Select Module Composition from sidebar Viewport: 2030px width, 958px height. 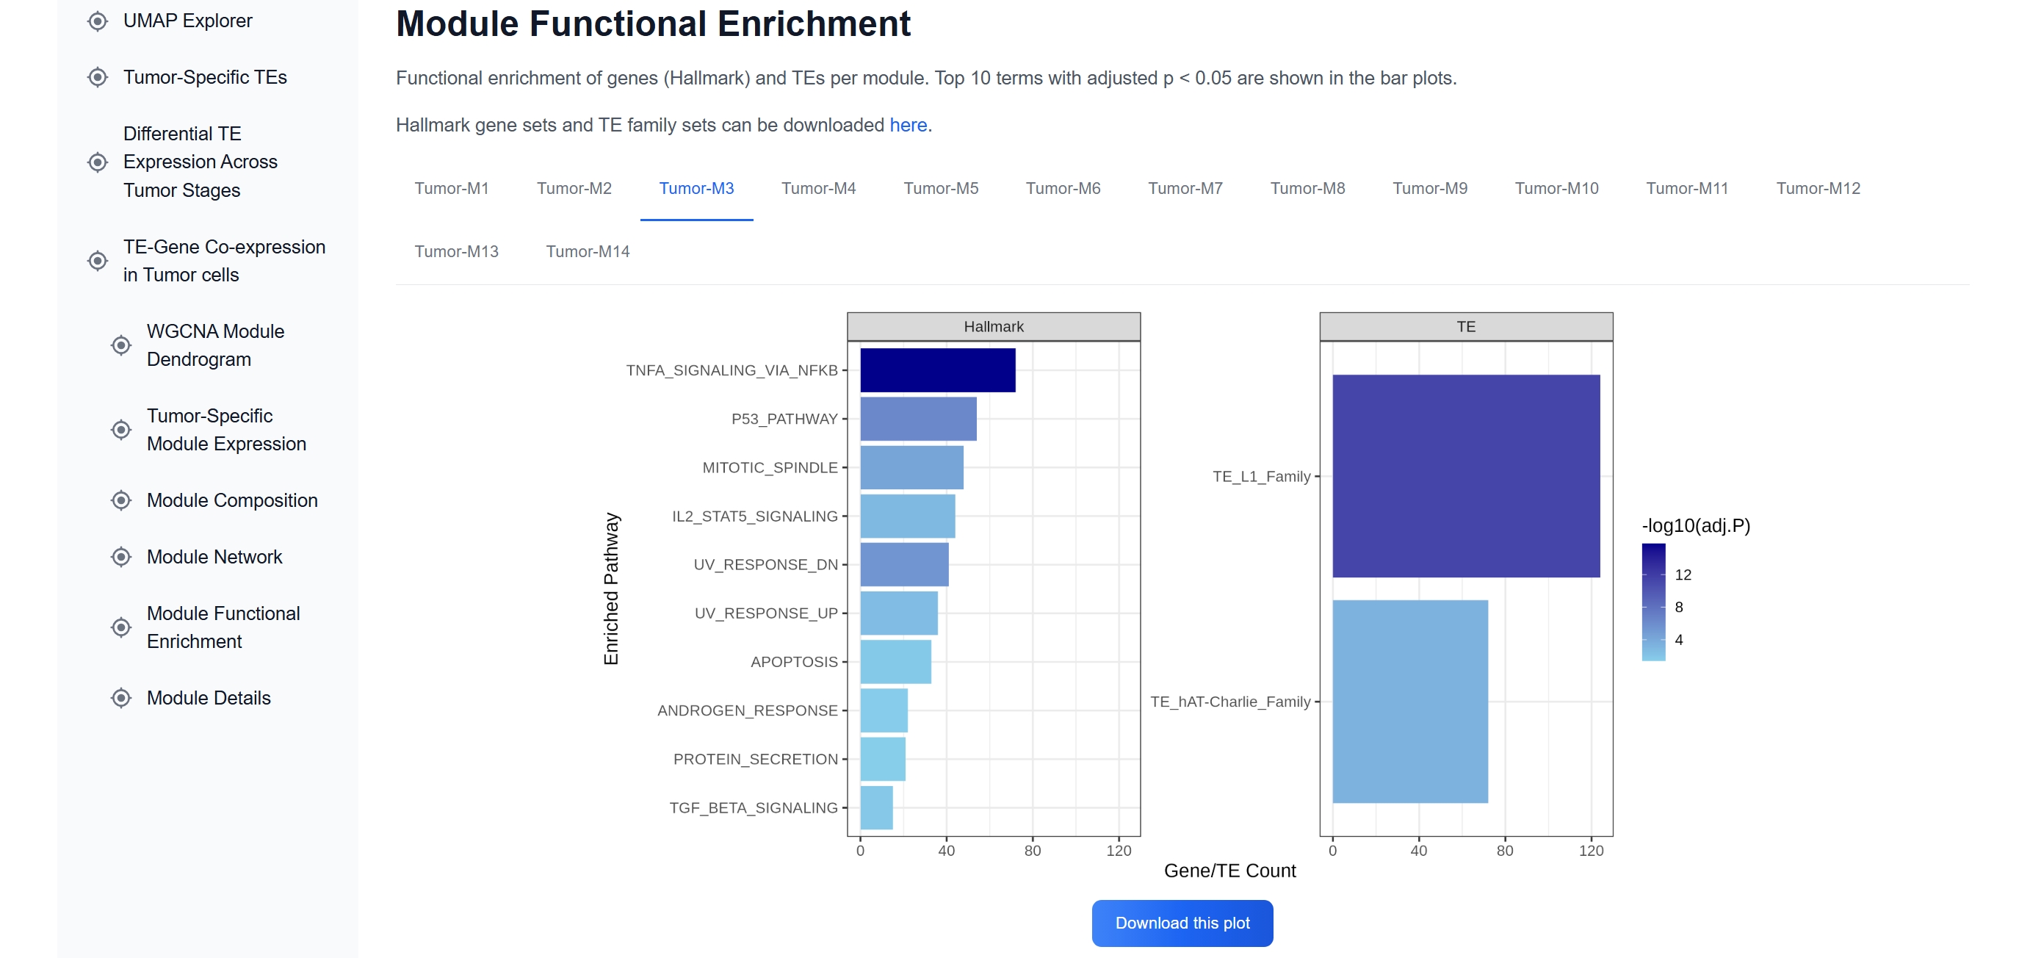[x=231, y=500]
